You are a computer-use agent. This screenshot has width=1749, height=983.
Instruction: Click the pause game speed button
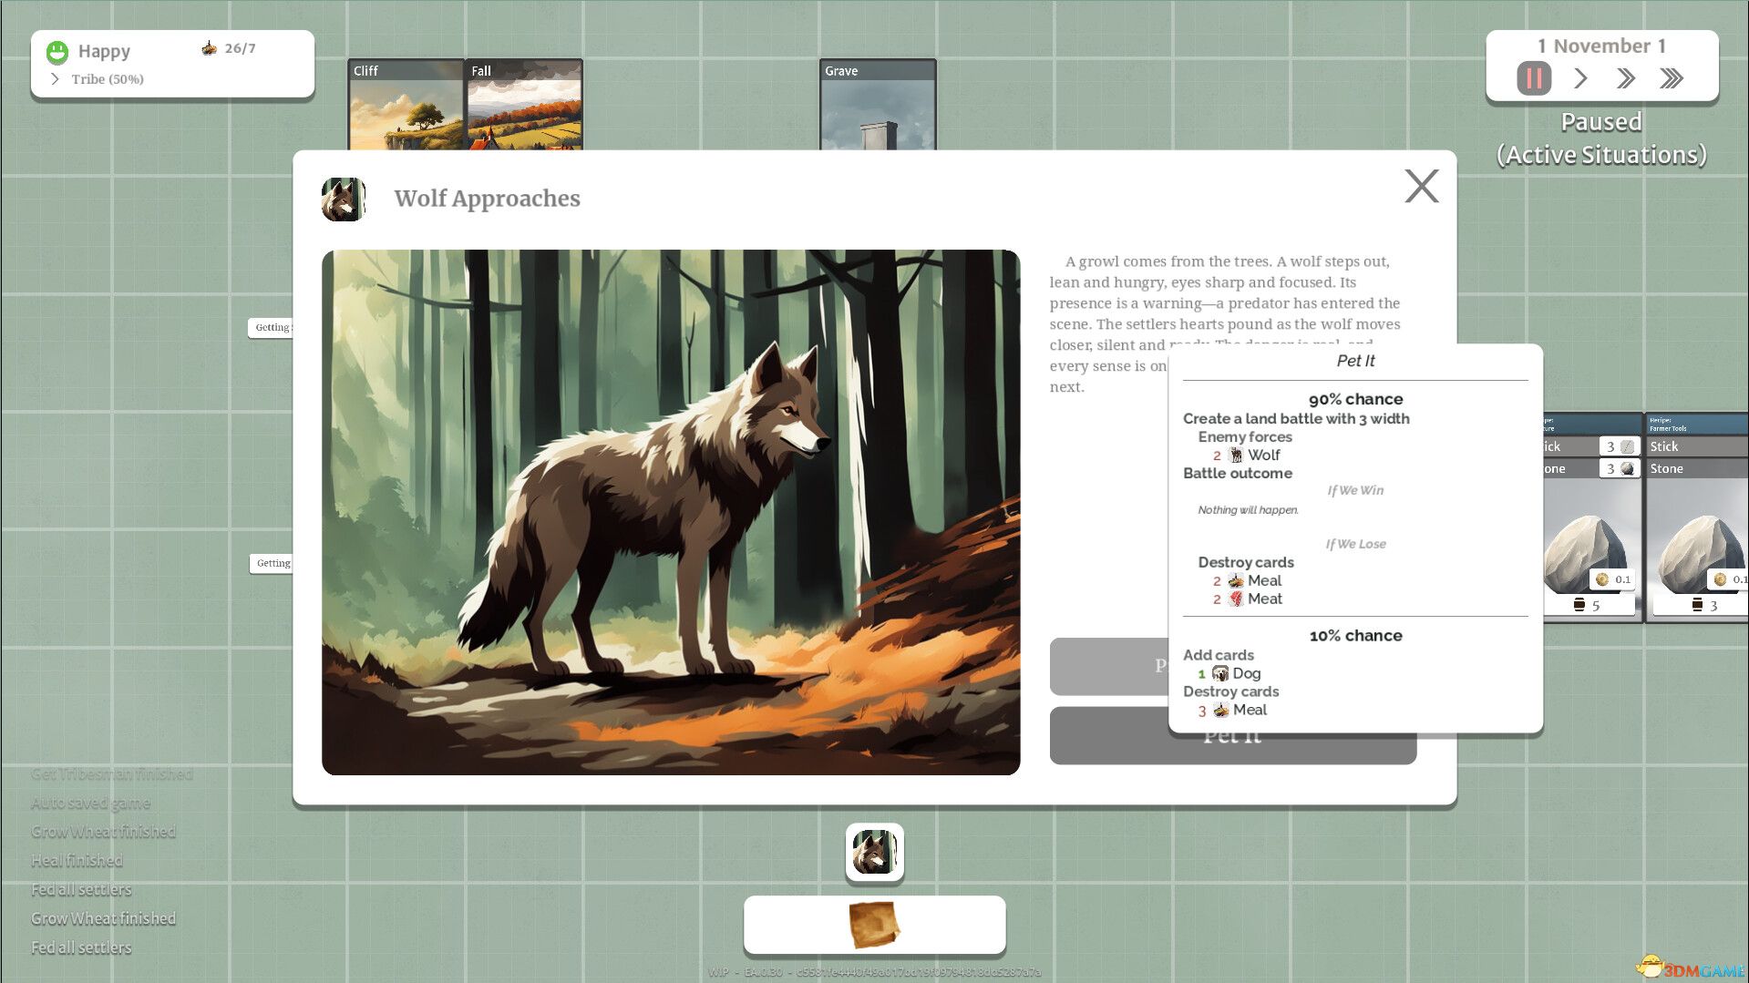[x=1533, y=78]
